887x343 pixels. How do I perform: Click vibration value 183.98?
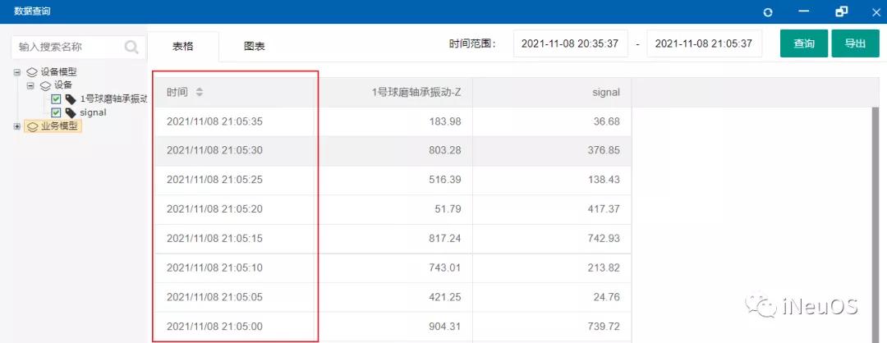(x=445, y=121)
